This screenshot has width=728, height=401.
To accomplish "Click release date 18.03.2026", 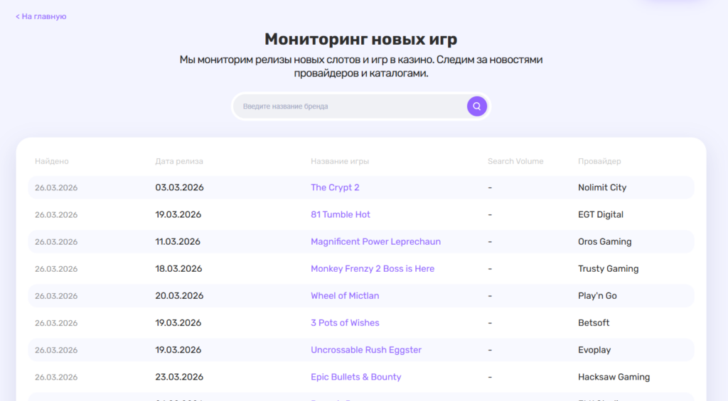I will tap(178, 269).
